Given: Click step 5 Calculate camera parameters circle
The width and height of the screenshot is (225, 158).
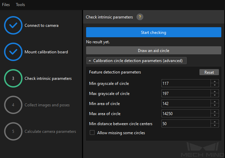Looking at the screenshot, I should (13, 131).
